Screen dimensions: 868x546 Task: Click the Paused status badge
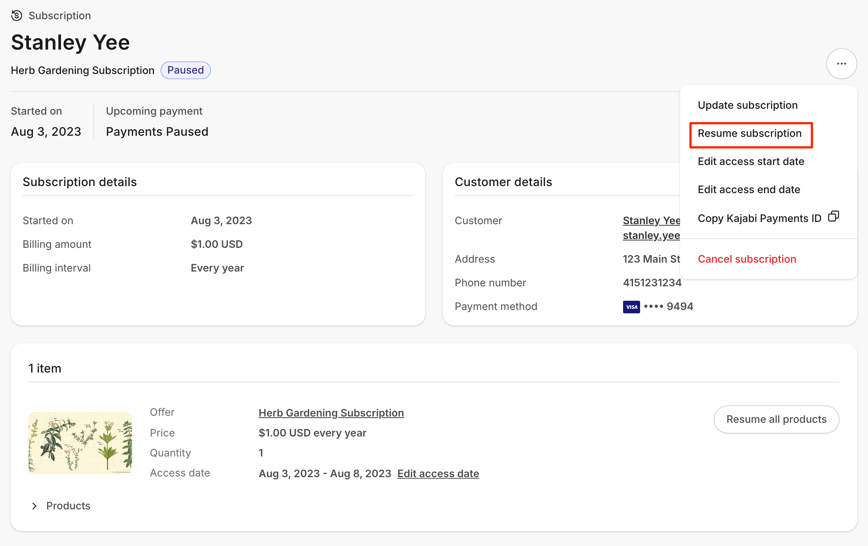click(x=185, y=70)
